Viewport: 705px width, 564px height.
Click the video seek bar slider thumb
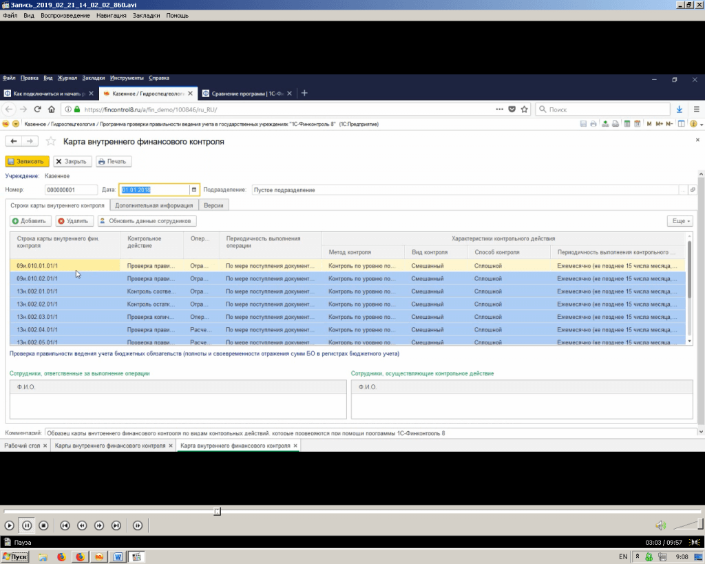(x=218, y=511)
